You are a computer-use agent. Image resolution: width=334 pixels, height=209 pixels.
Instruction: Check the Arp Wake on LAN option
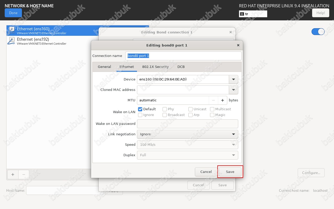pos(190,115)
